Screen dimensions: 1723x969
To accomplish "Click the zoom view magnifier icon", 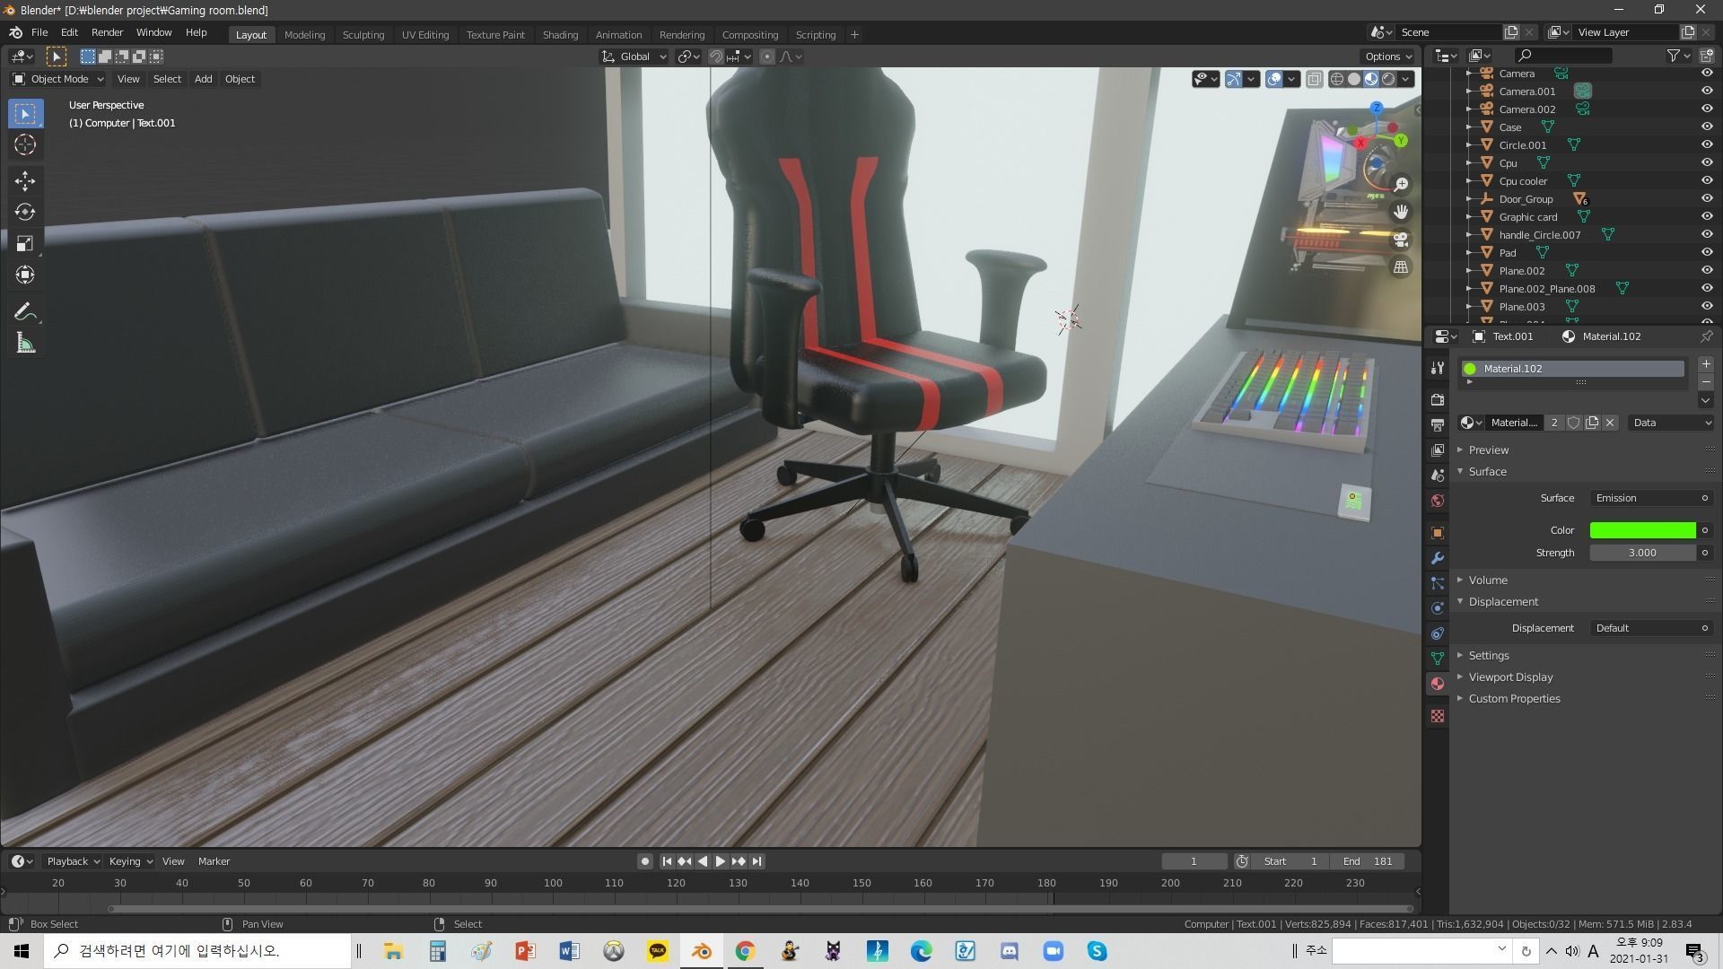I will (1401, 185).
